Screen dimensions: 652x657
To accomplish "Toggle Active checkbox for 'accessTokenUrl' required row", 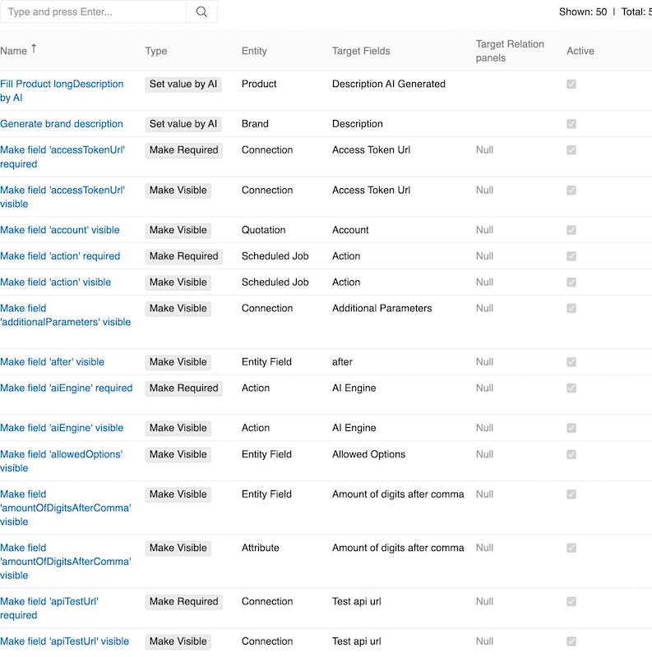I will (x=571, y=150).
